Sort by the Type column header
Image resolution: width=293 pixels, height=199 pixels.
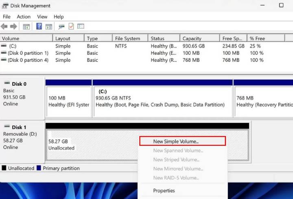tap(98, 39)
